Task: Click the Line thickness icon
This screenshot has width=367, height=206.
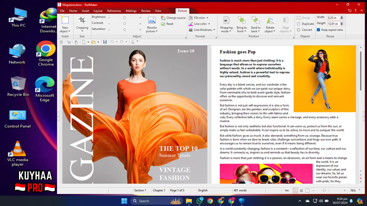Action: coord(191,30)
